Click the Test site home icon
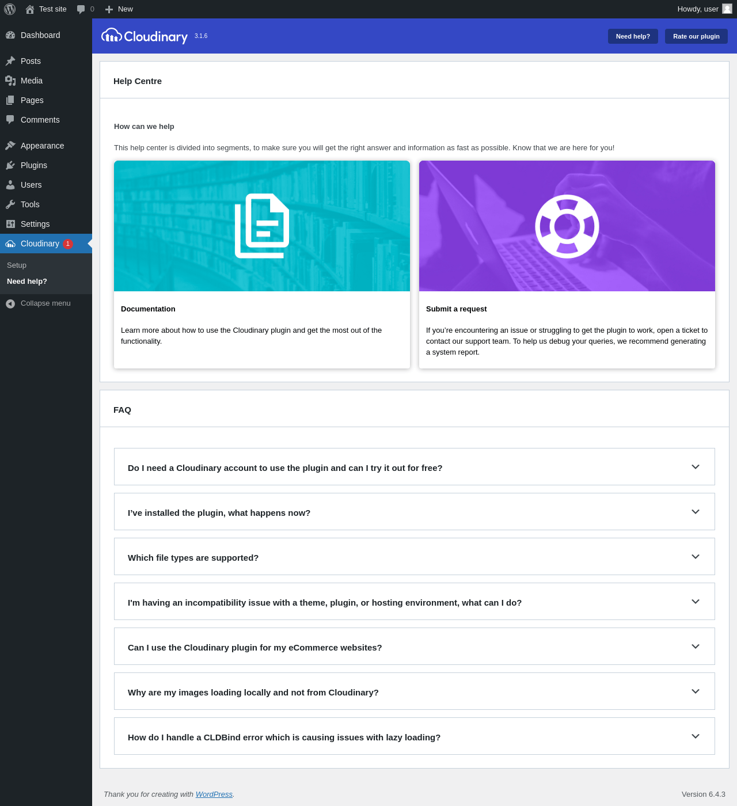 pos(30,9)
